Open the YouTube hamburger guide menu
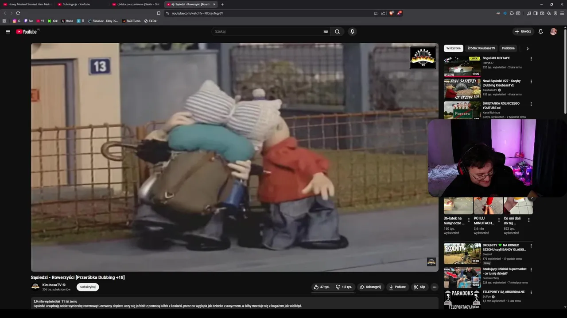567x318 pixels. [x=8, y=31]
